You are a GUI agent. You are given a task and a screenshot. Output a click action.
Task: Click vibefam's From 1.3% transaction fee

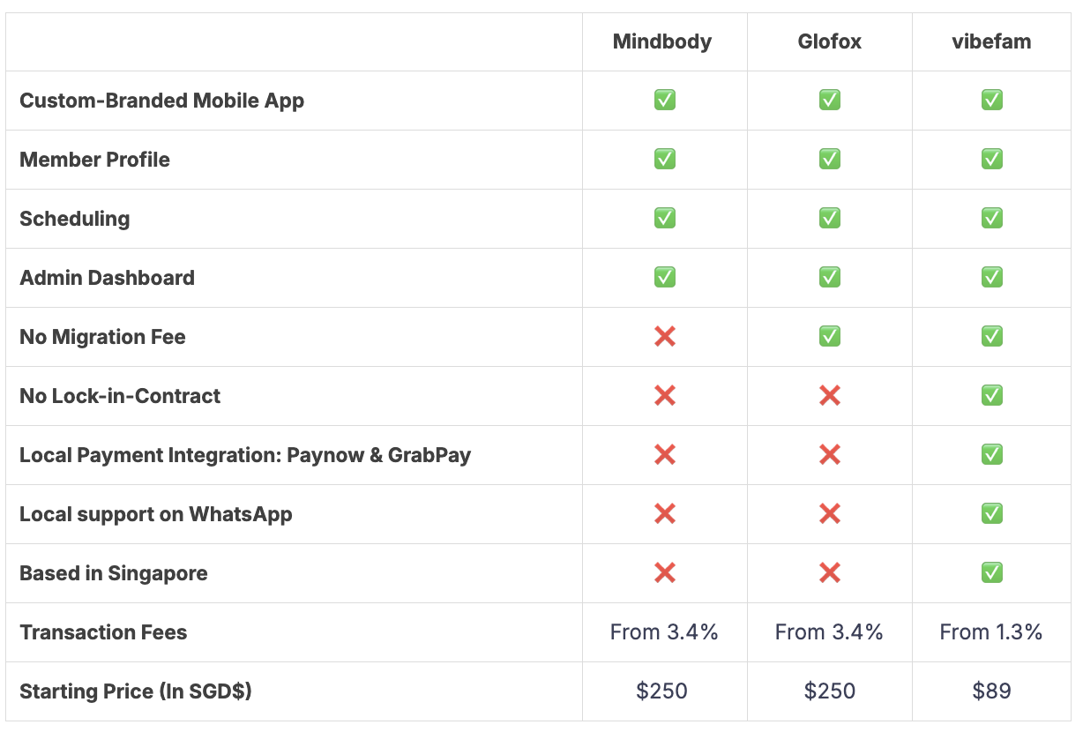pos(991,632)
